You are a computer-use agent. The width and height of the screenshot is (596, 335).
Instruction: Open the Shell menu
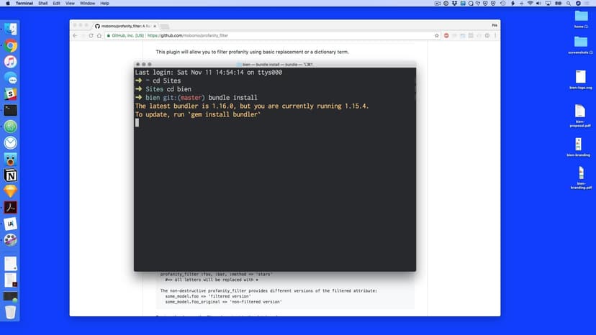pyautogui.click(x=42, y=4)
